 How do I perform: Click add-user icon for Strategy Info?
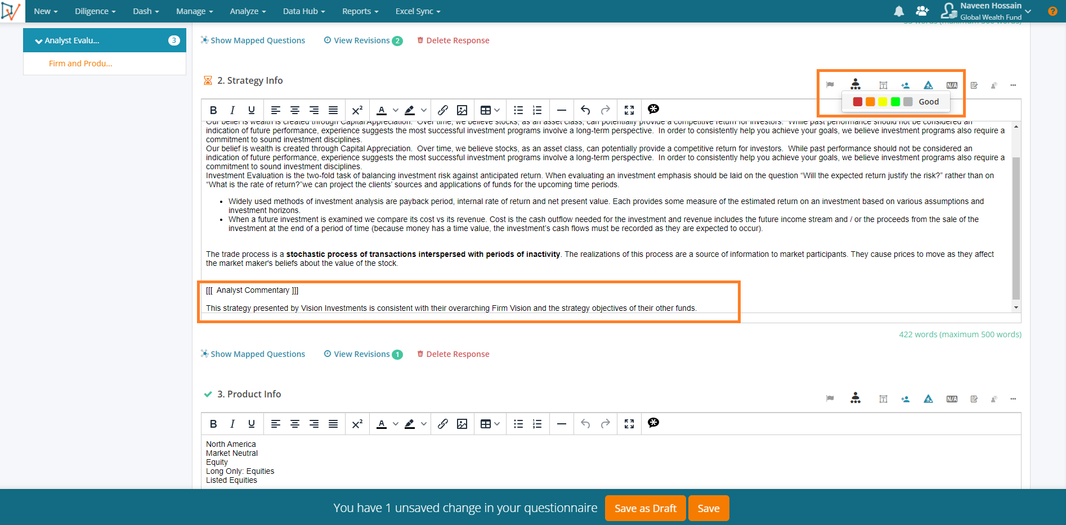[x=905, y=85]
